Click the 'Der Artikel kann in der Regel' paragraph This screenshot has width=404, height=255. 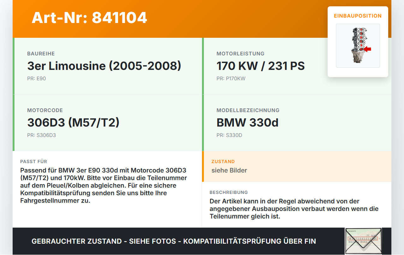294,209
